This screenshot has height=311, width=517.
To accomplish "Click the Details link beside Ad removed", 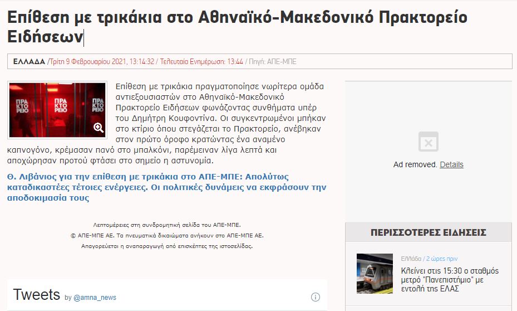I will coord(451,164).
